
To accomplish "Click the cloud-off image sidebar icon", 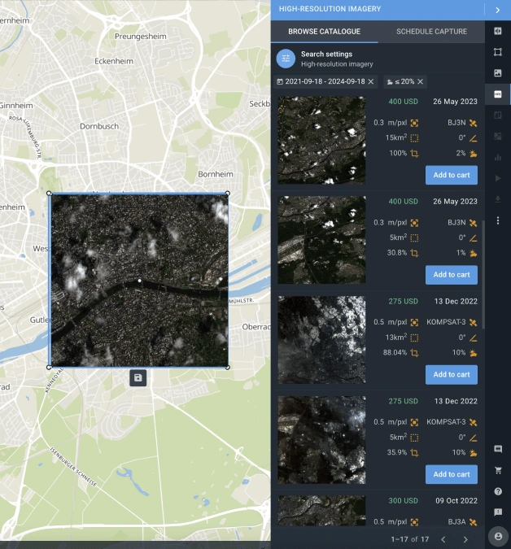I will (498, 136).
